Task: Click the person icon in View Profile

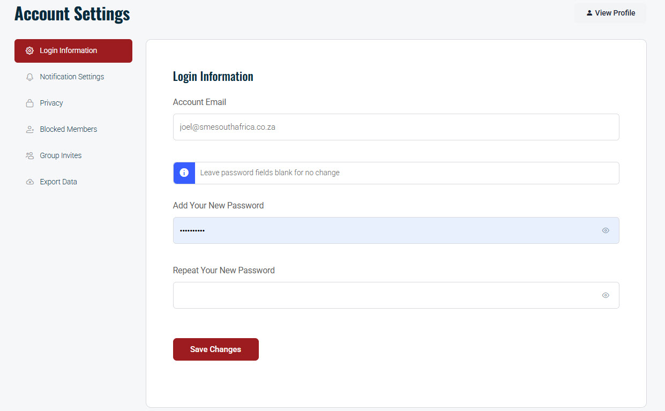Action: [x=589, y=13]
